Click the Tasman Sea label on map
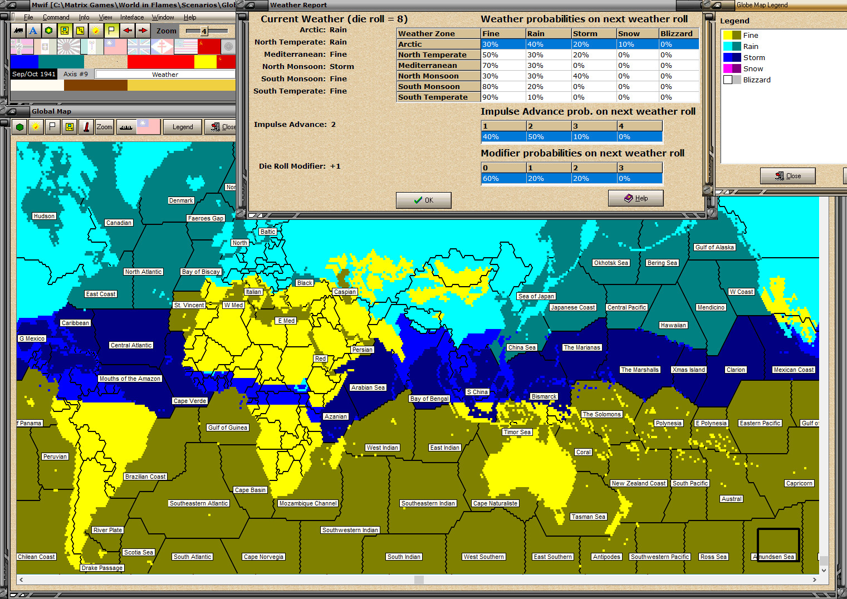 tap(588, 517)
